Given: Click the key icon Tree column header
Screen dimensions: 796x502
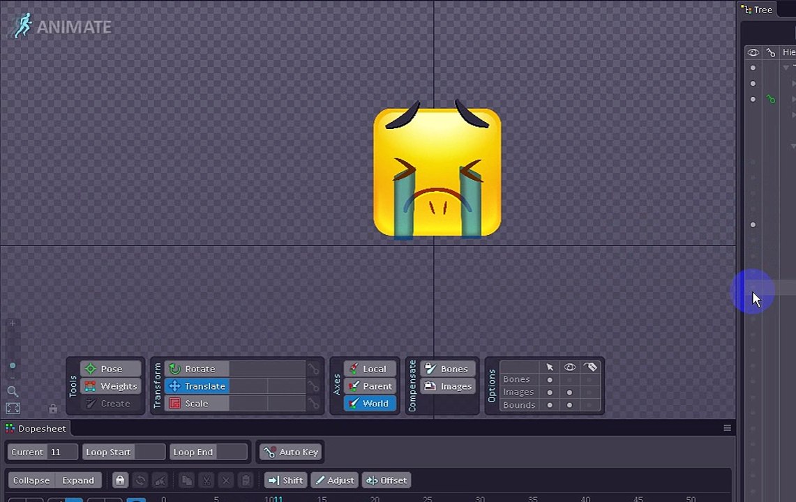Looking at the screenshot, I should click(x=771, y=52).
